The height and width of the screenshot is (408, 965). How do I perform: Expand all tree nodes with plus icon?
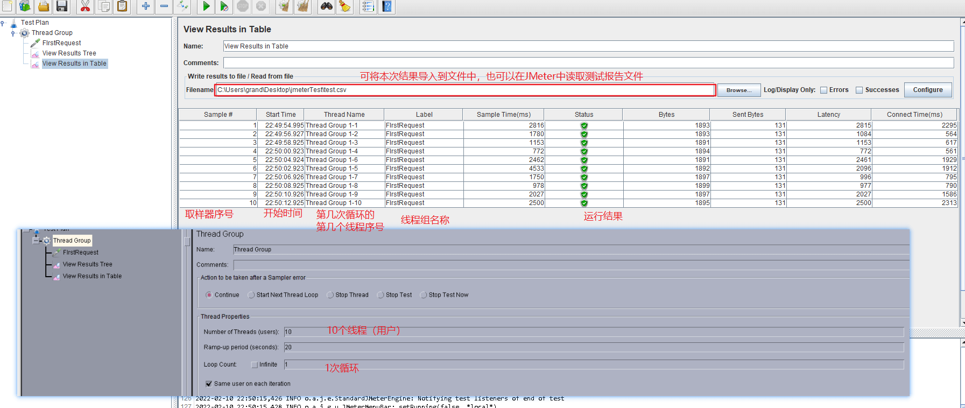[145, 6]
